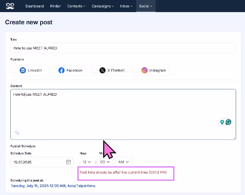
Task: Click the resize grip of the Content box
Action: point(234,138)
